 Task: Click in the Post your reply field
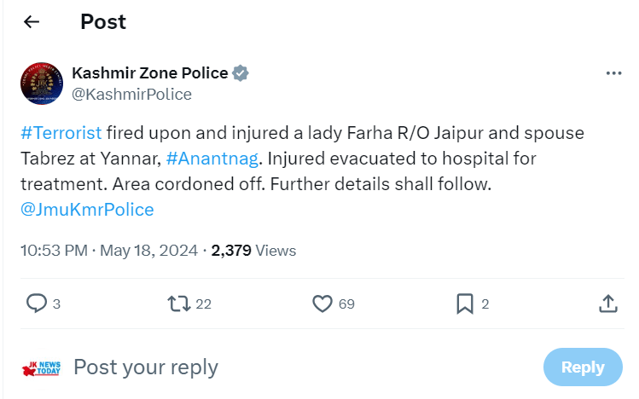pos(301,367)
